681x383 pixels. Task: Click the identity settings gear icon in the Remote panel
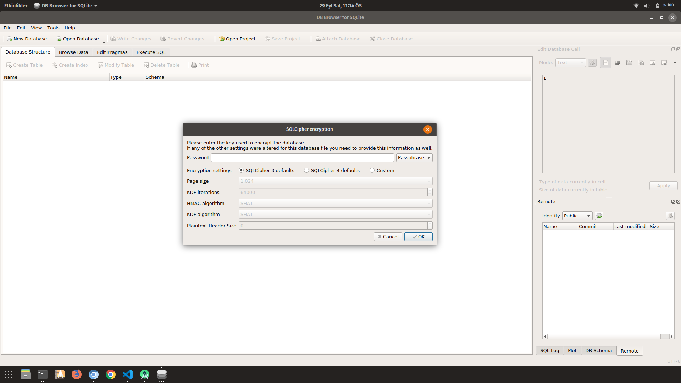tap(599, 216)
